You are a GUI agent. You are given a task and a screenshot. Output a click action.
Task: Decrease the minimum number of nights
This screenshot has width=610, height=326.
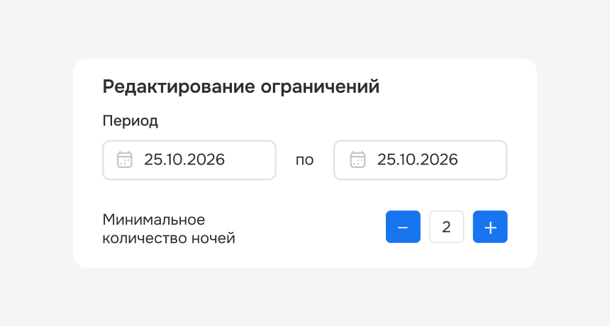click(x=403, y=227)
